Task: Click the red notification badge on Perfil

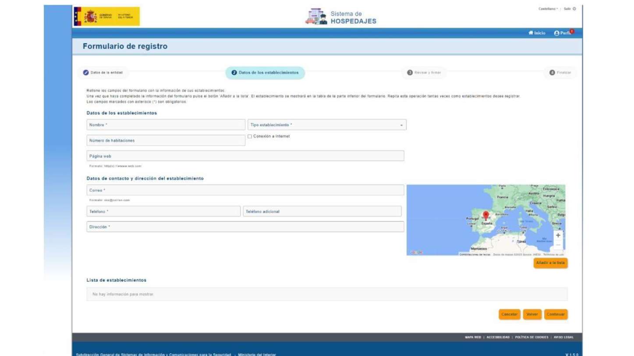Action: [571, 31]
